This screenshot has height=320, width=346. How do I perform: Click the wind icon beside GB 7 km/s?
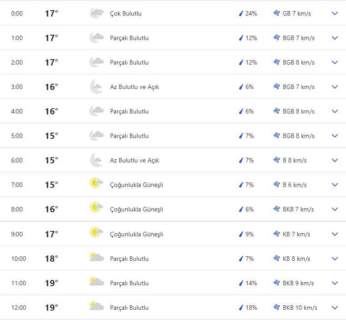pos(277,13)
